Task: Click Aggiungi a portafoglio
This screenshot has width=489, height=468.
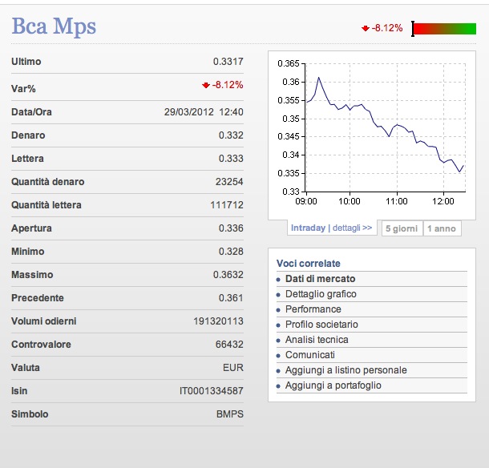Action: click(x=333, y=385)
